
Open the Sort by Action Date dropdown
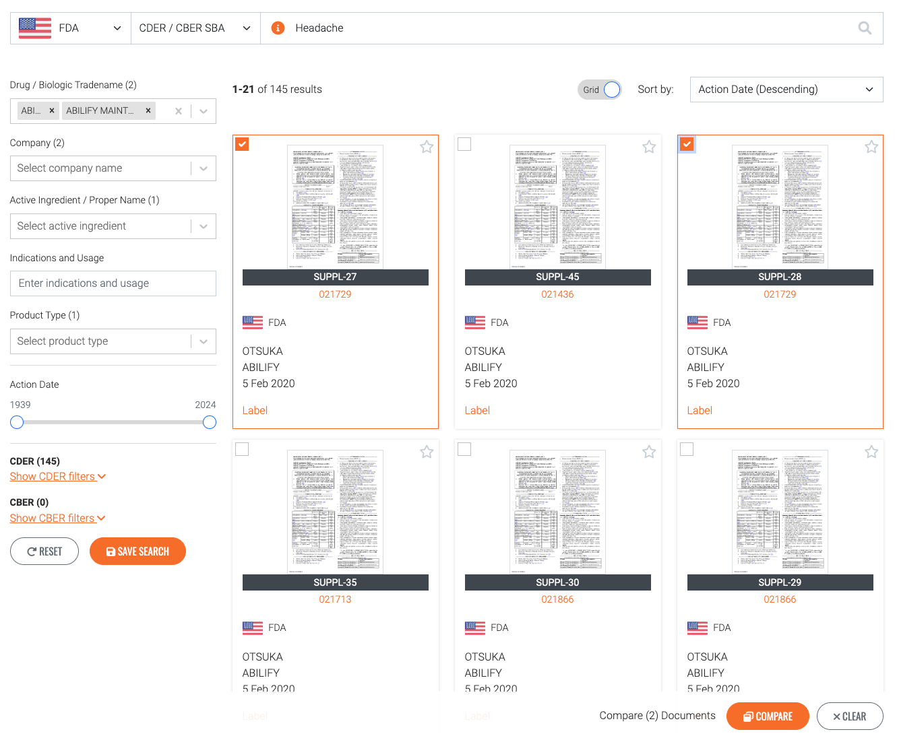point(786,90)
